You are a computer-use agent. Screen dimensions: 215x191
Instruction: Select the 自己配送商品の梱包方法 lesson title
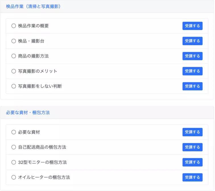coord(42,147)
